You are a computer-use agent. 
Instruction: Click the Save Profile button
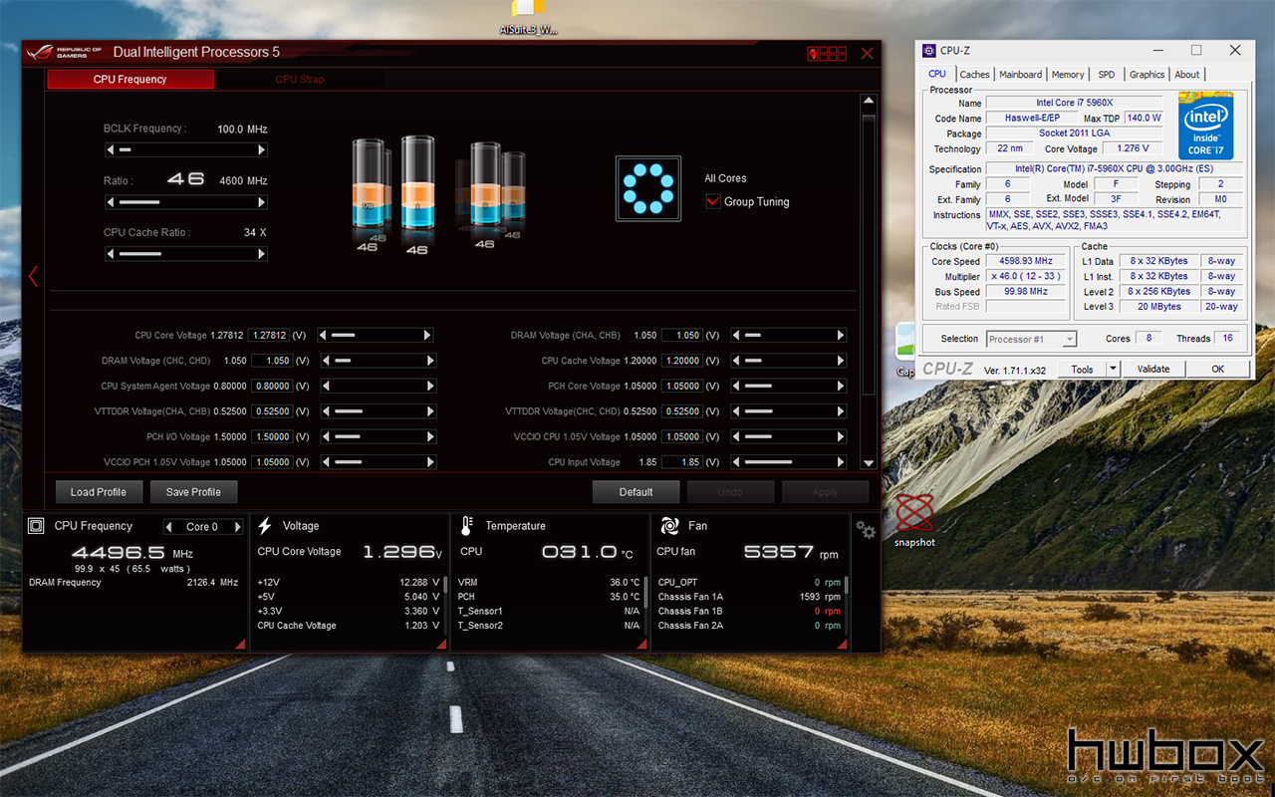tap(193, 492)
